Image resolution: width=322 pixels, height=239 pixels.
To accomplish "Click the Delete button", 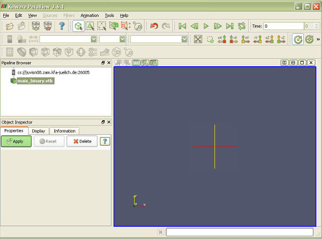I will (82, 141).
